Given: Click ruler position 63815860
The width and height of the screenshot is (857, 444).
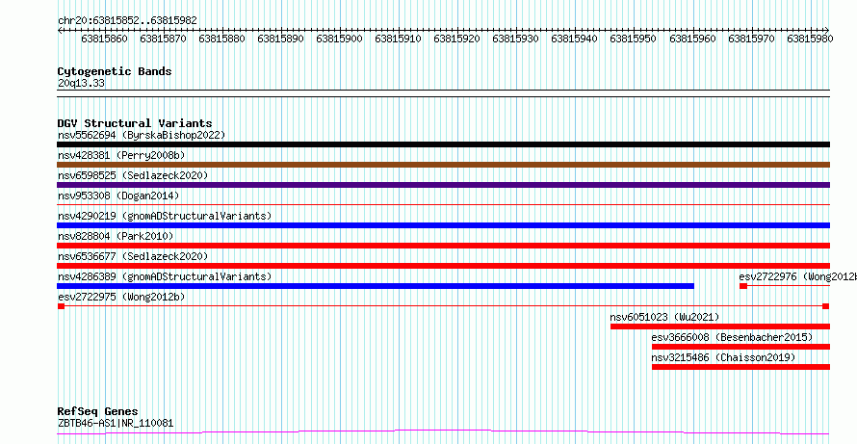Looking at the screenshot, I should pos(104,39).
